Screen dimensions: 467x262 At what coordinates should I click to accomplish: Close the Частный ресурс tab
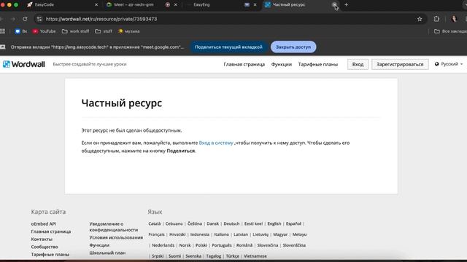(x=334, y=5)
